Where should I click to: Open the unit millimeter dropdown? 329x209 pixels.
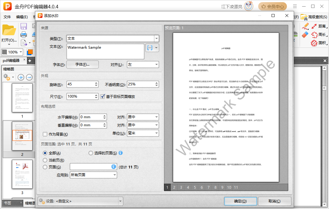[143, 133]
